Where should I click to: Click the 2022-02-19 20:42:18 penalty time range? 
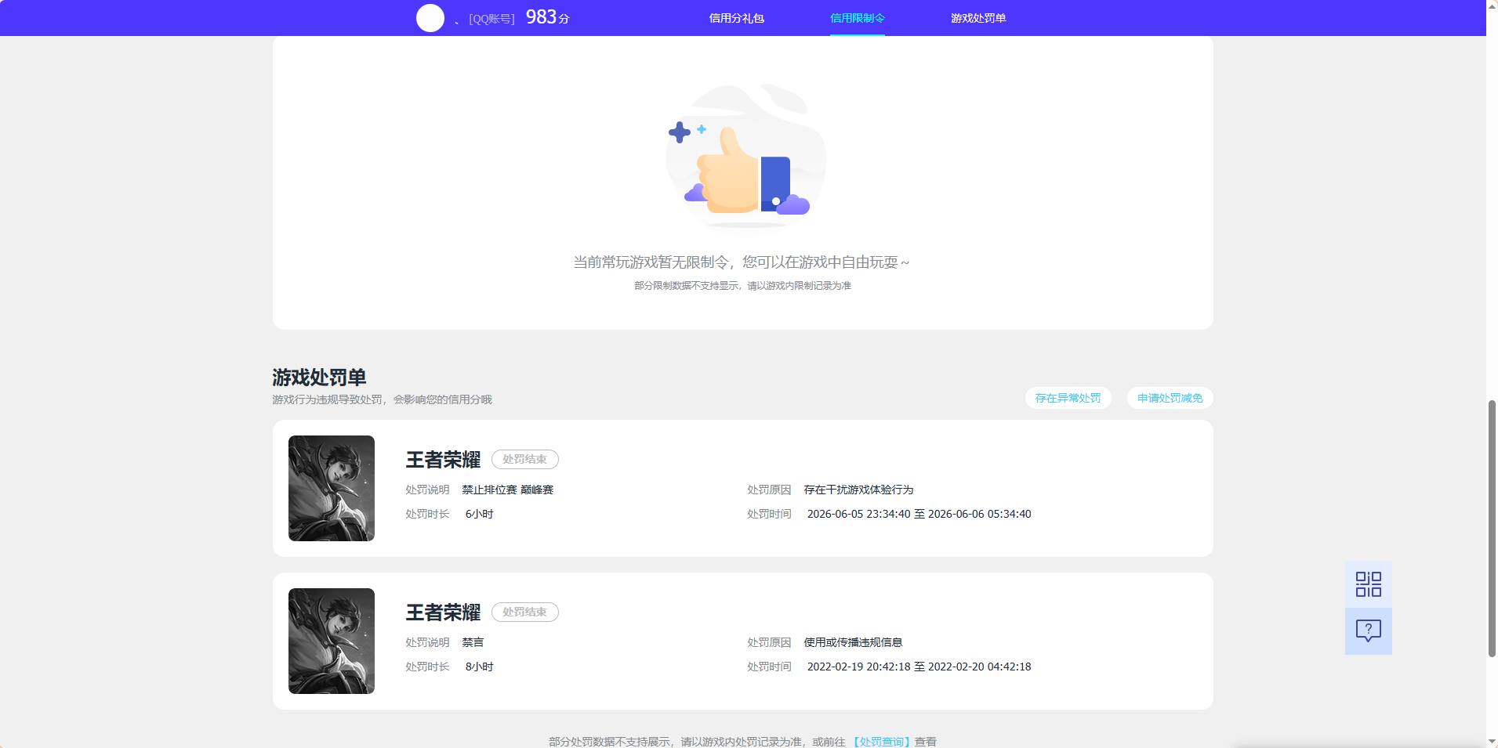tap(919, 667)
